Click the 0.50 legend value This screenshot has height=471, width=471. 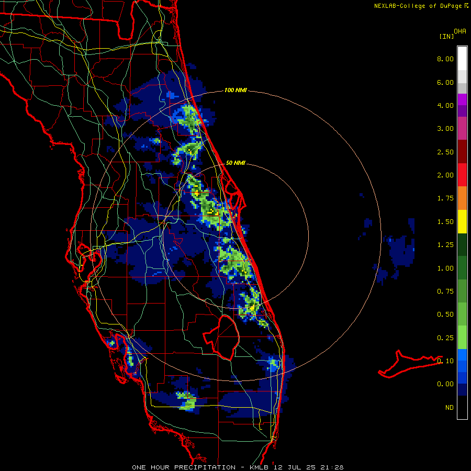[x=445, y=315]
